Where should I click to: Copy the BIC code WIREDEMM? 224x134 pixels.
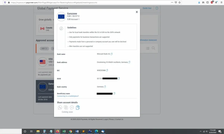(107, 70)
